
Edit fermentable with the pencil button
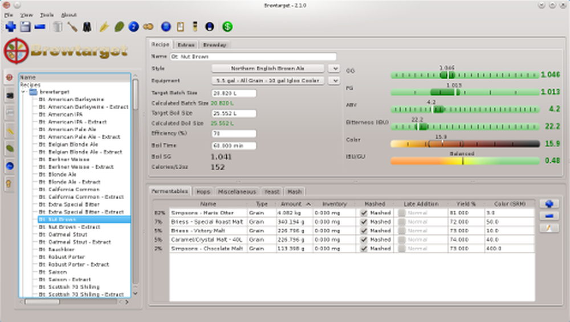pyautogui.click(x=549, y=228)
